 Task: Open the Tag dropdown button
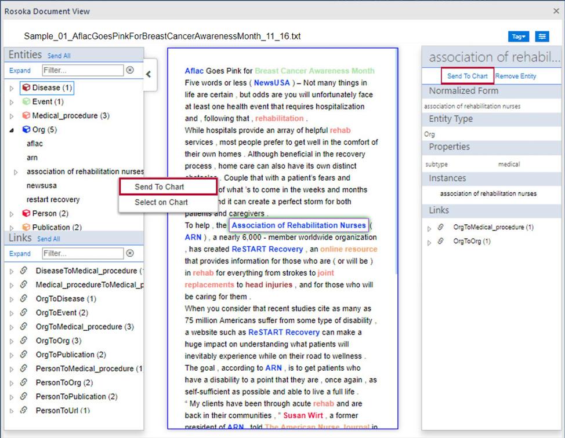pyautogui.click(x=518, y=36)
